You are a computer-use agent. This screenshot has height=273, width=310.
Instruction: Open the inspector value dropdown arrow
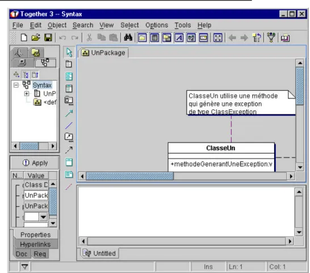coord(43,217)
